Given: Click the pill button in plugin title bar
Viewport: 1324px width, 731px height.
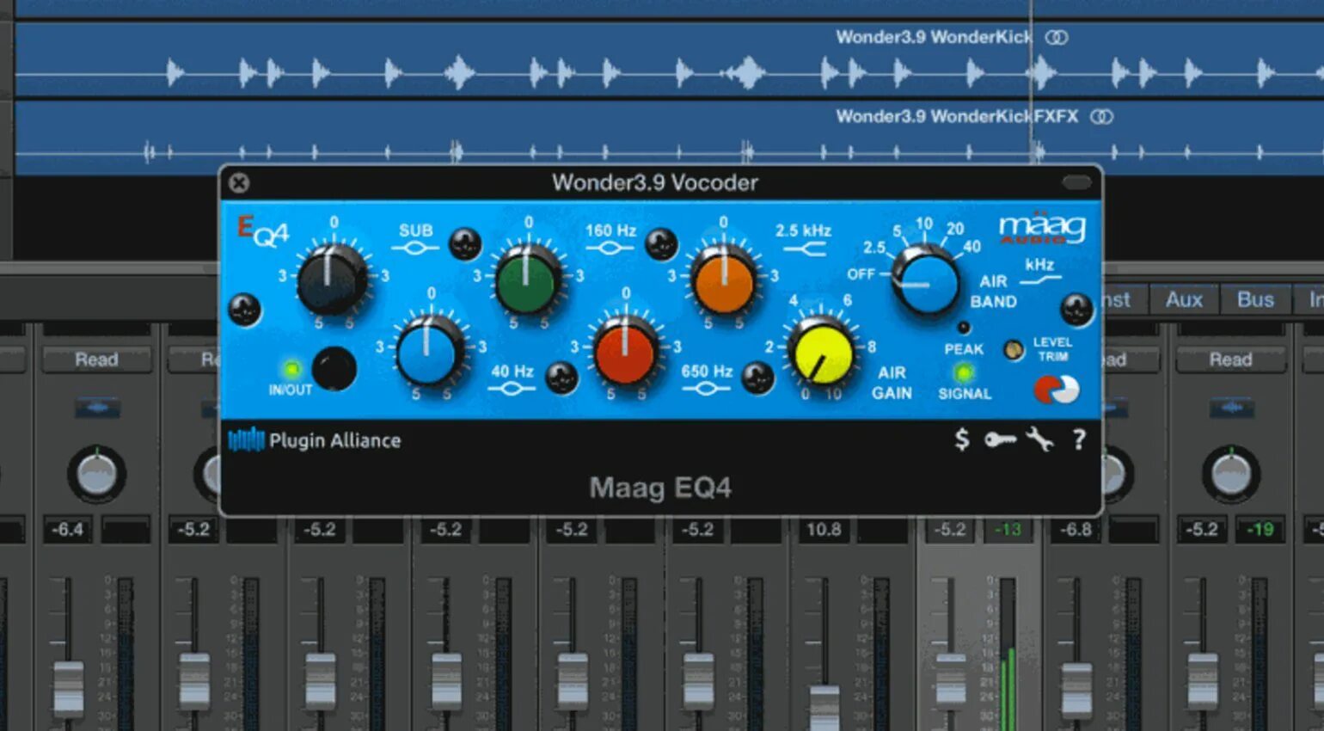Looking at the screenshot, I should [1076, 182].
